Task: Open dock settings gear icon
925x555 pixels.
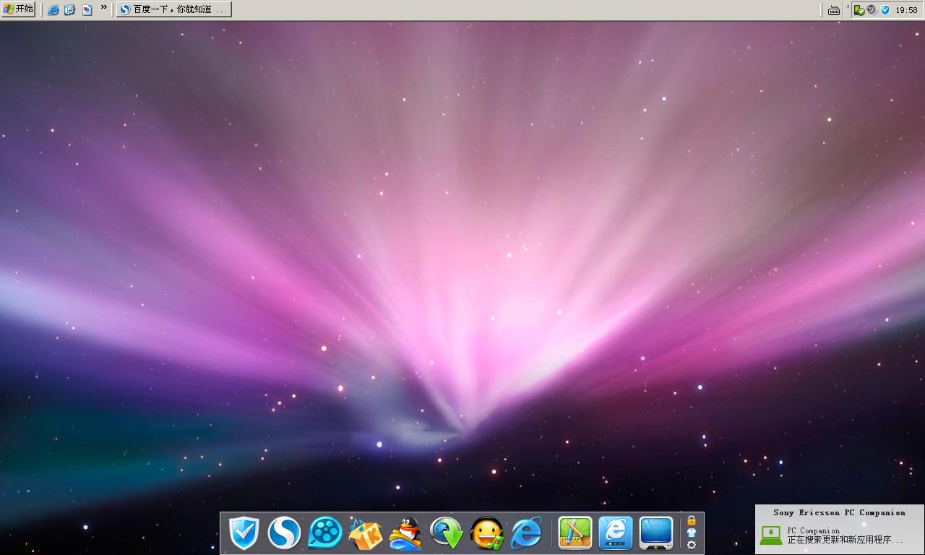Action: pos(692,545)
